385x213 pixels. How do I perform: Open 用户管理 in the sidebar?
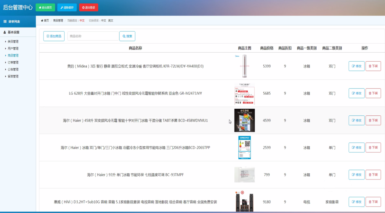[x=13, y=49]
